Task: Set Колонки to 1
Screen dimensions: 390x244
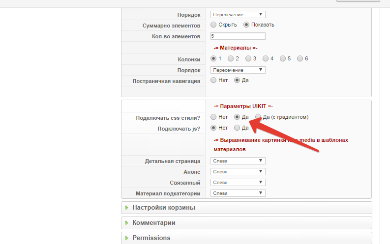Action: (213, 58)
